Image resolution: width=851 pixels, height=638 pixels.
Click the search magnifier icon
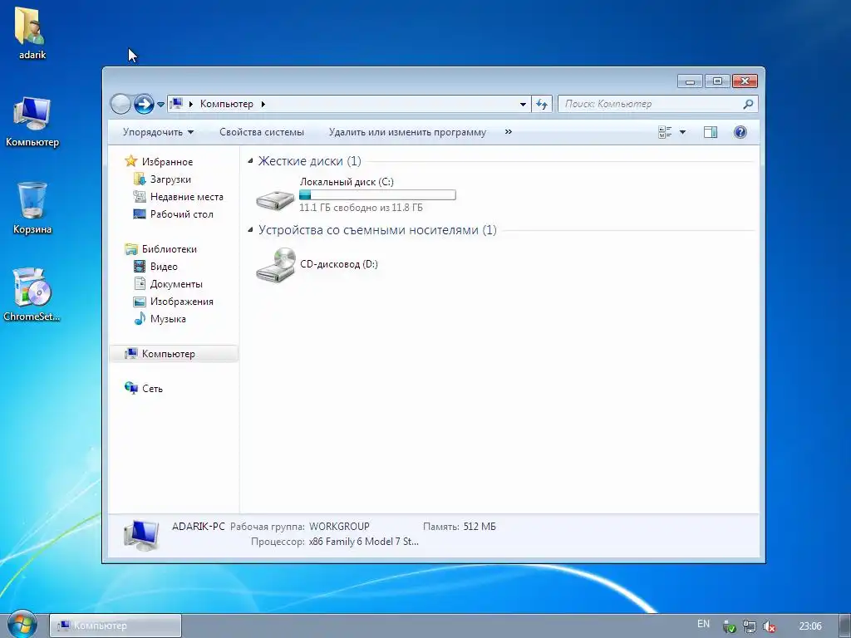click(749, 104)
